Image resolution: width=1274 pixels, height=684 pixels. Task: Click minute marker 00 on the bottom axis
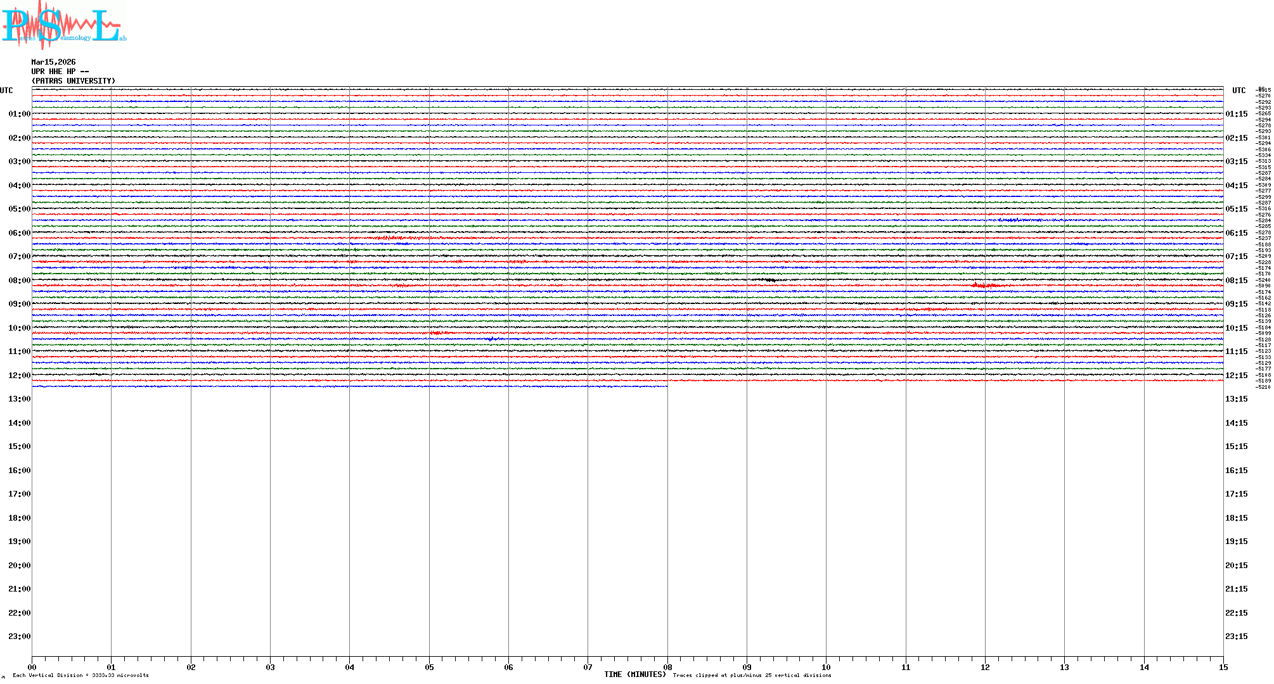pos(32,667)
